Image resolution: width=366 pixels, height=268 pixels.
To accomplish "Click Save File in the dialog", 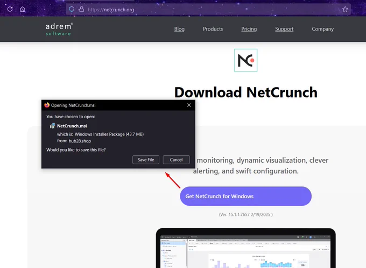I will click(146, 160).
